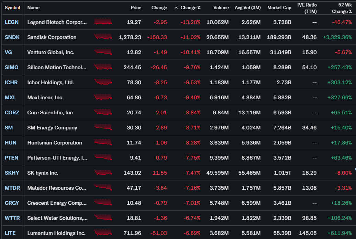Open the HUN ticker symbol link
This screenshot has width=356, height=239.
point(10,142)
